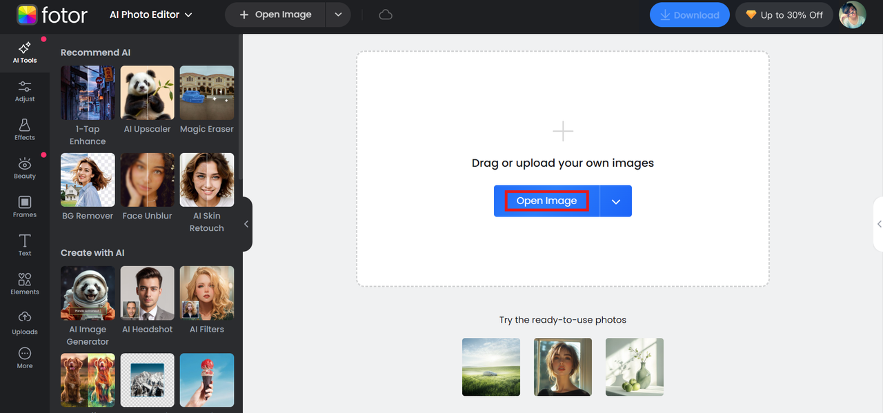Open the Adjust panel
The image size is (883, 413).
25,91
